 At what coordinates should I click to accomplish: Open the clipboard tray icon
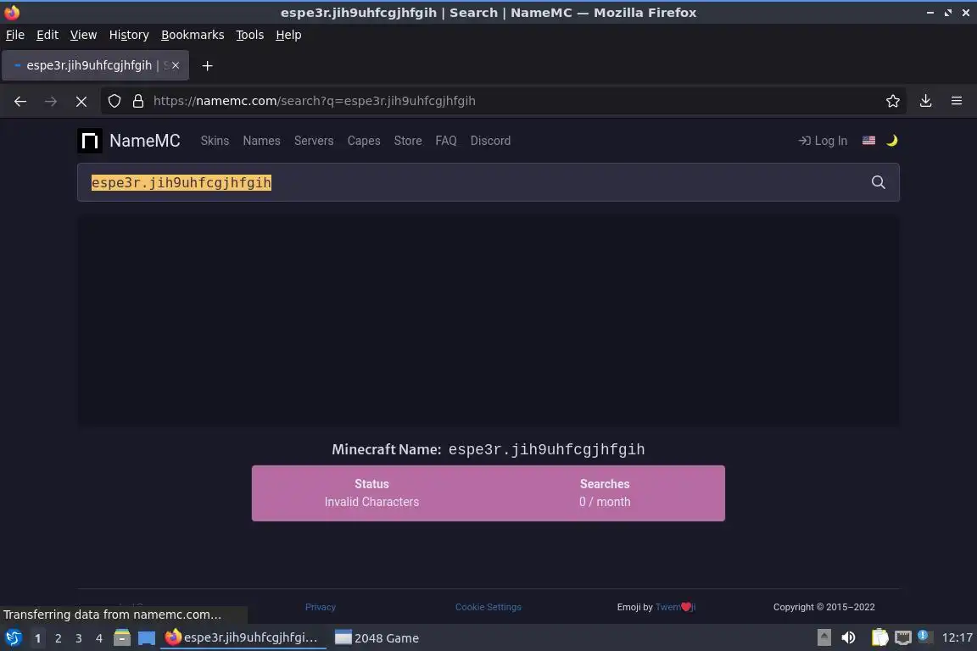pos(879,637)
